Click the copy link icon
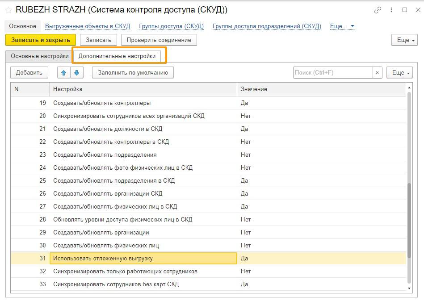The width and height of the screenshot is (424, 301). coord(378,10)
